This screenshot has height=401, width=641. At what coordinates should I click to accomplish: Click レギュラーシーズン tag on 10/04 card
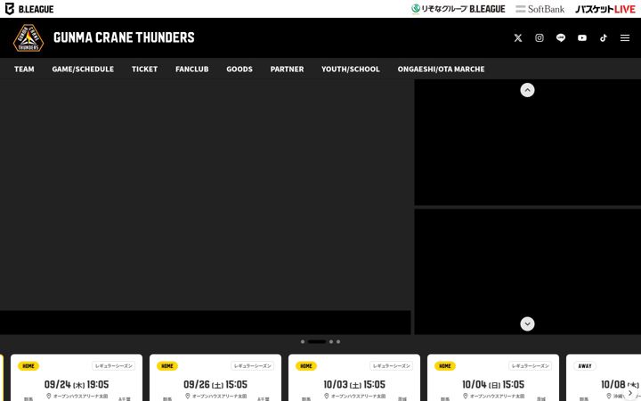(x=531, y=366)
